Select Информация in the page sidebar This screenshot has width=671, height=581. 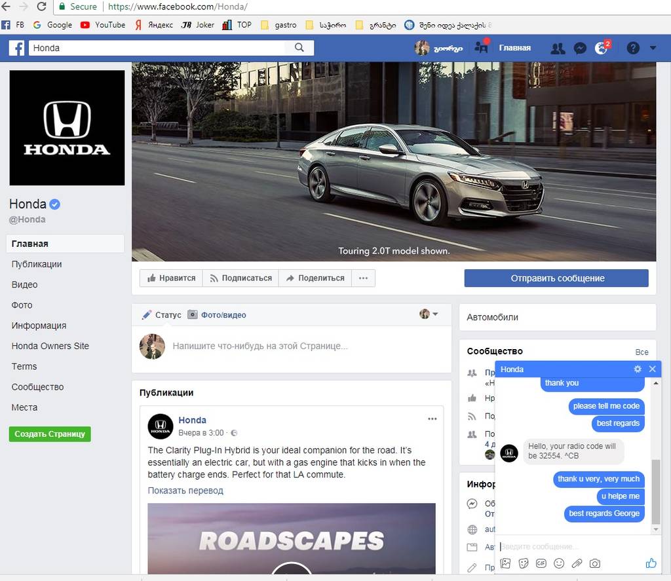point(39,326)
